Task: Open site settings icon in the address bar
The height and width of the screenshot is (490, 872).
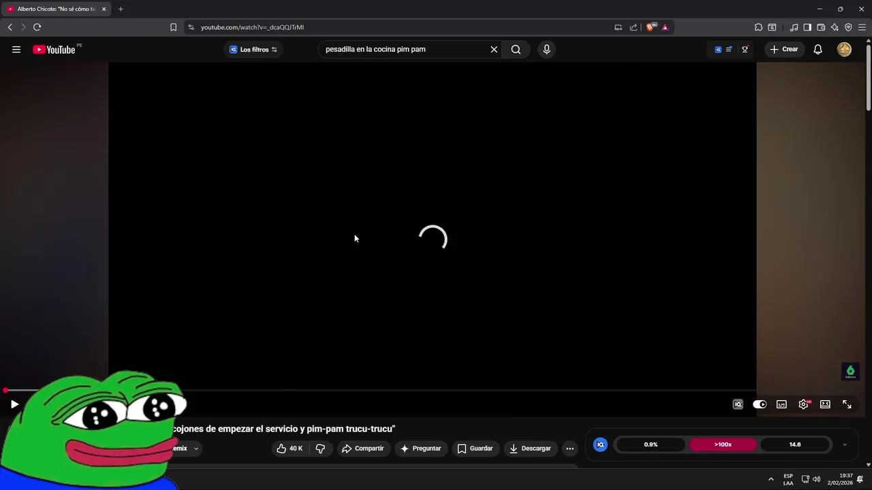Action: (x=191, y=27)
